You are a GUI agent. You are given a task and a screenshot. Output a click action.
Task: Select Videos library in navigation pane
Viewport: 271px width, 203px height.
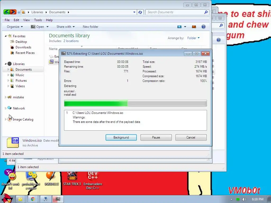point(20,86)
